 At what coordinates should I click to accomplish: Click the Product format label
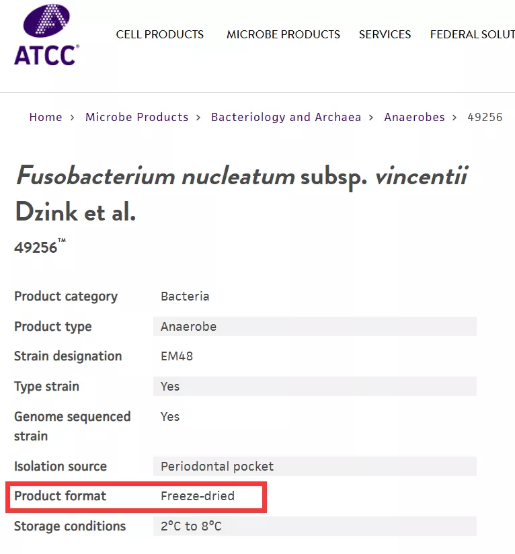click(x=61, y=496)
